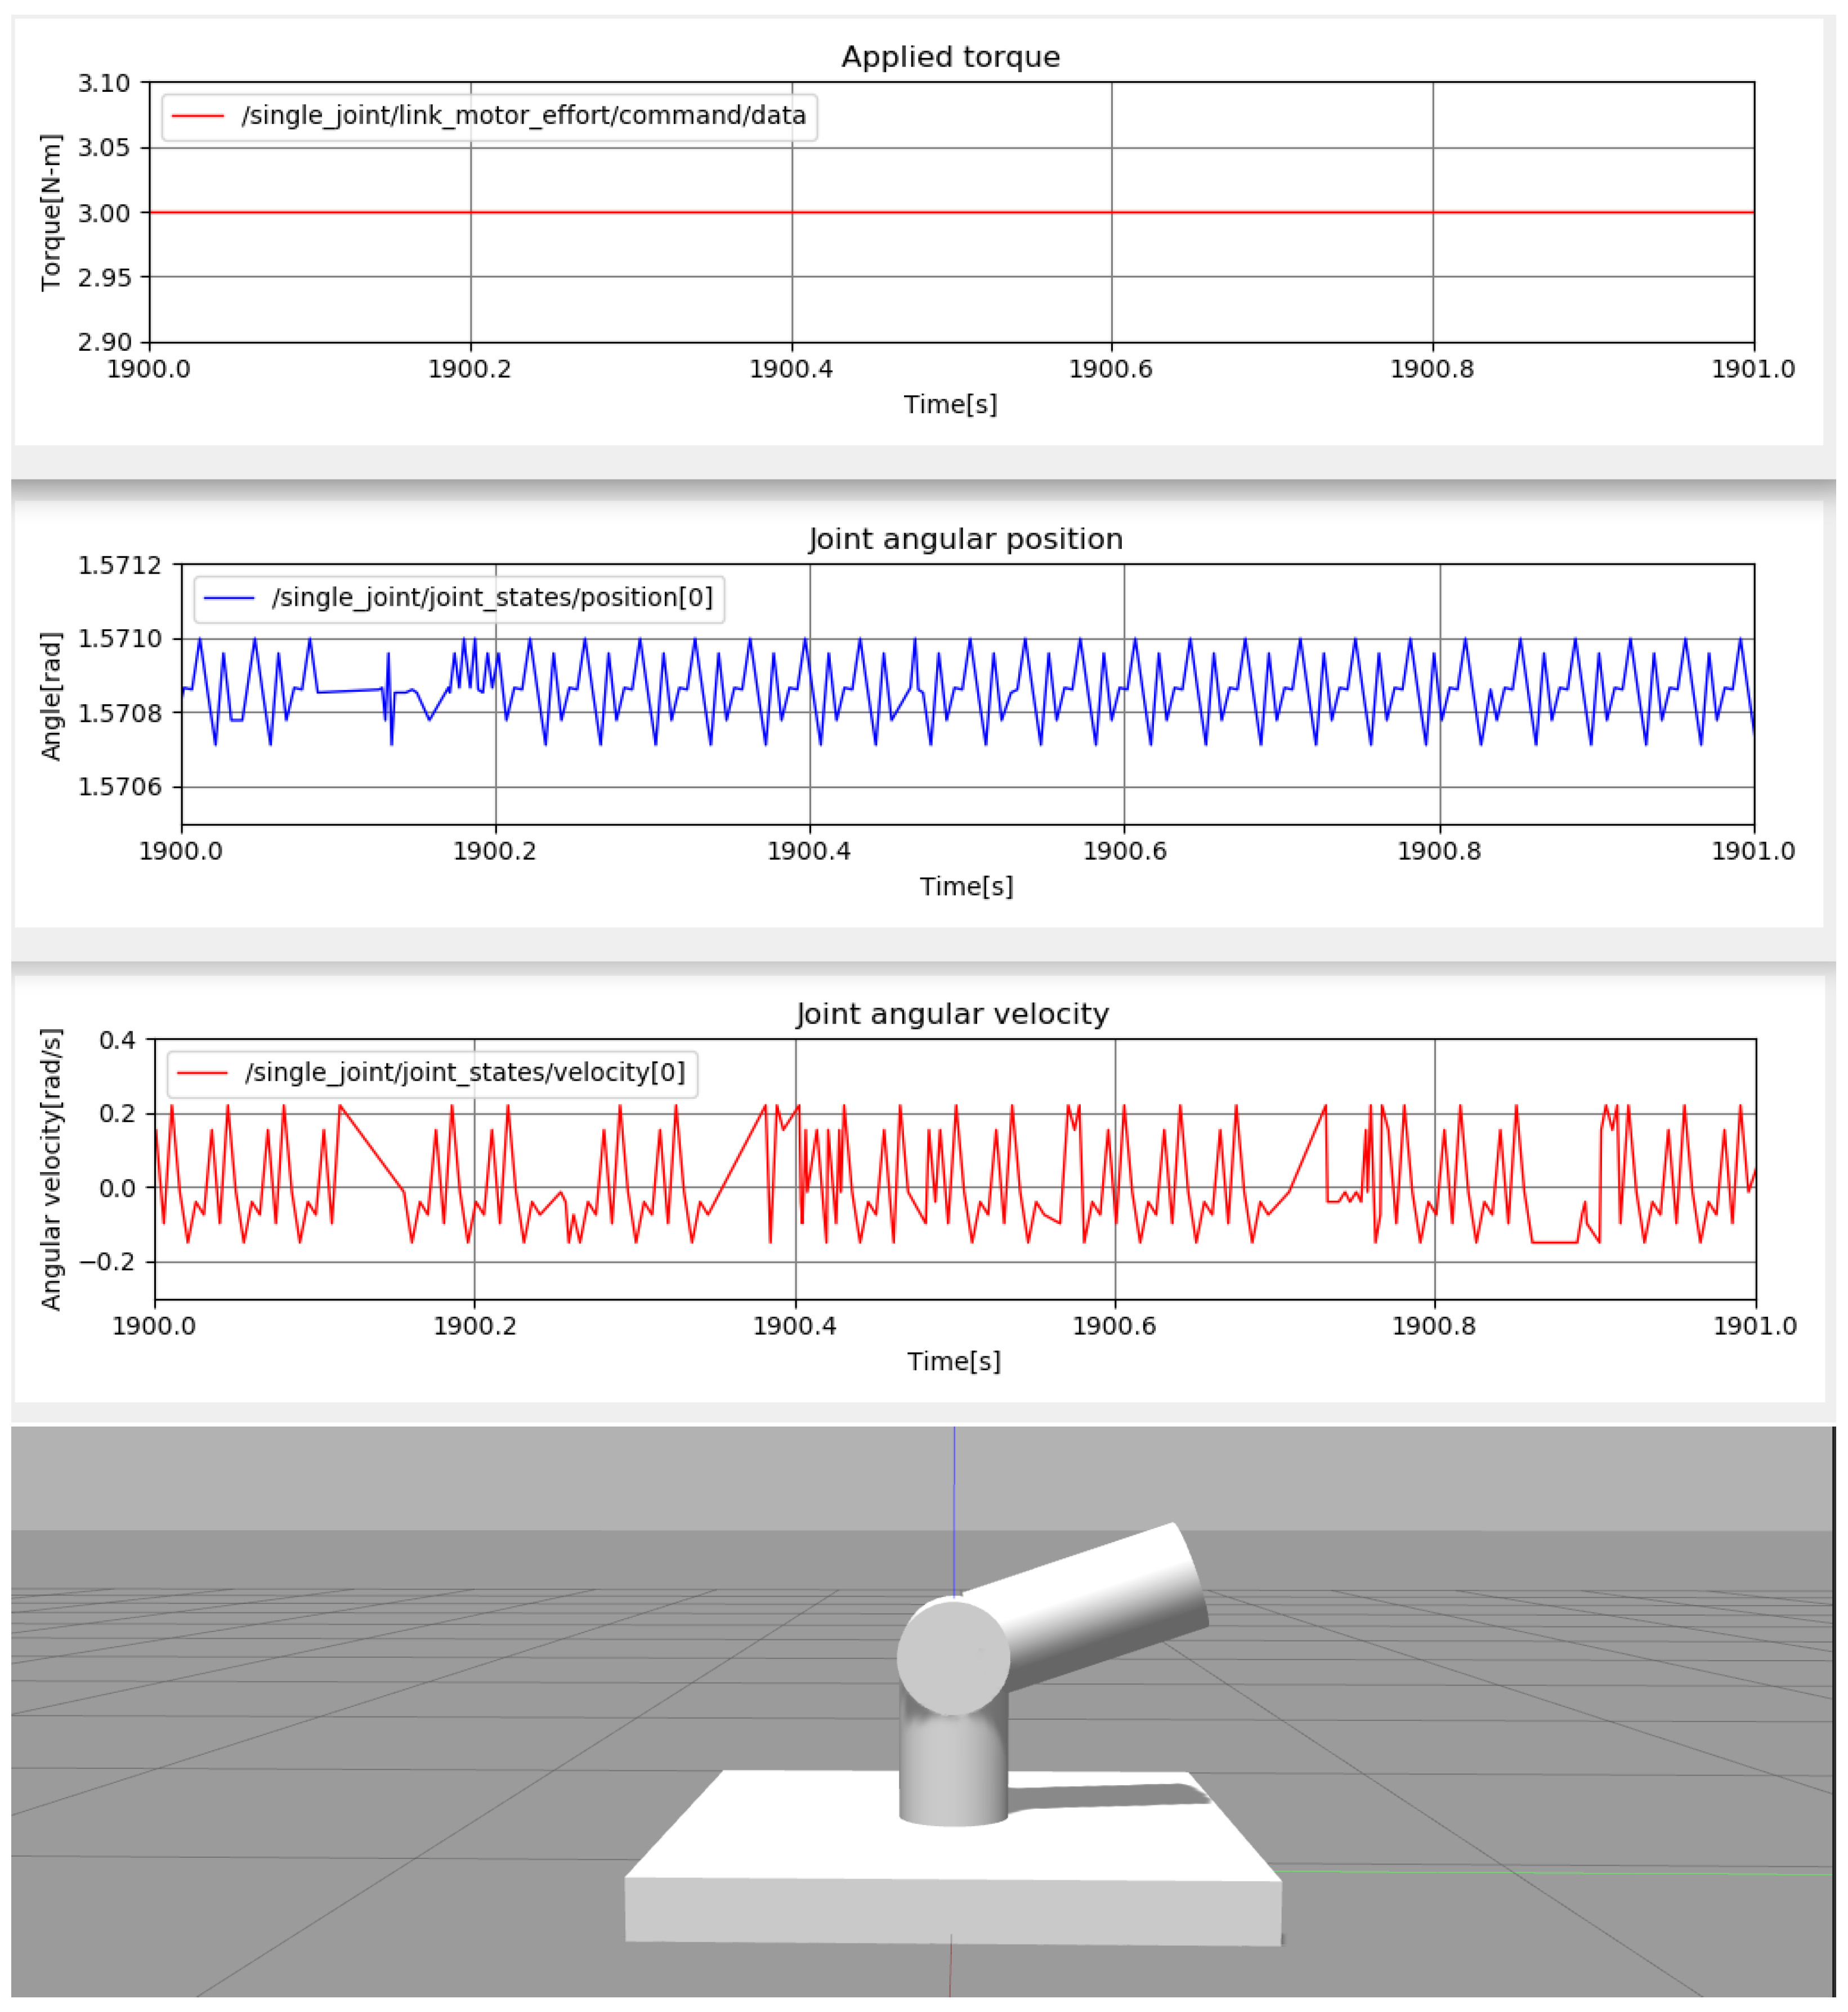Click the 3.10 tick on the torque axis
The height and width of the screenshot is (2012, 1848).
pos(104,83)
